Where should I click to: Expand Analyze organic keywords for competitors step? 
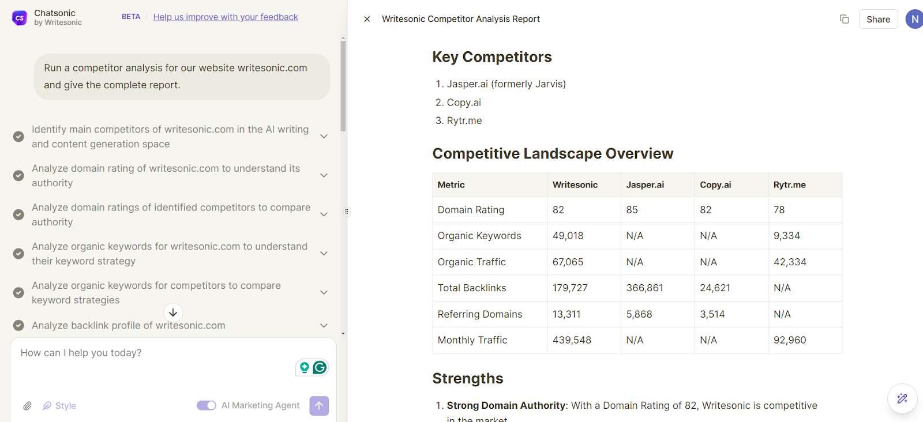coord(324,292)
